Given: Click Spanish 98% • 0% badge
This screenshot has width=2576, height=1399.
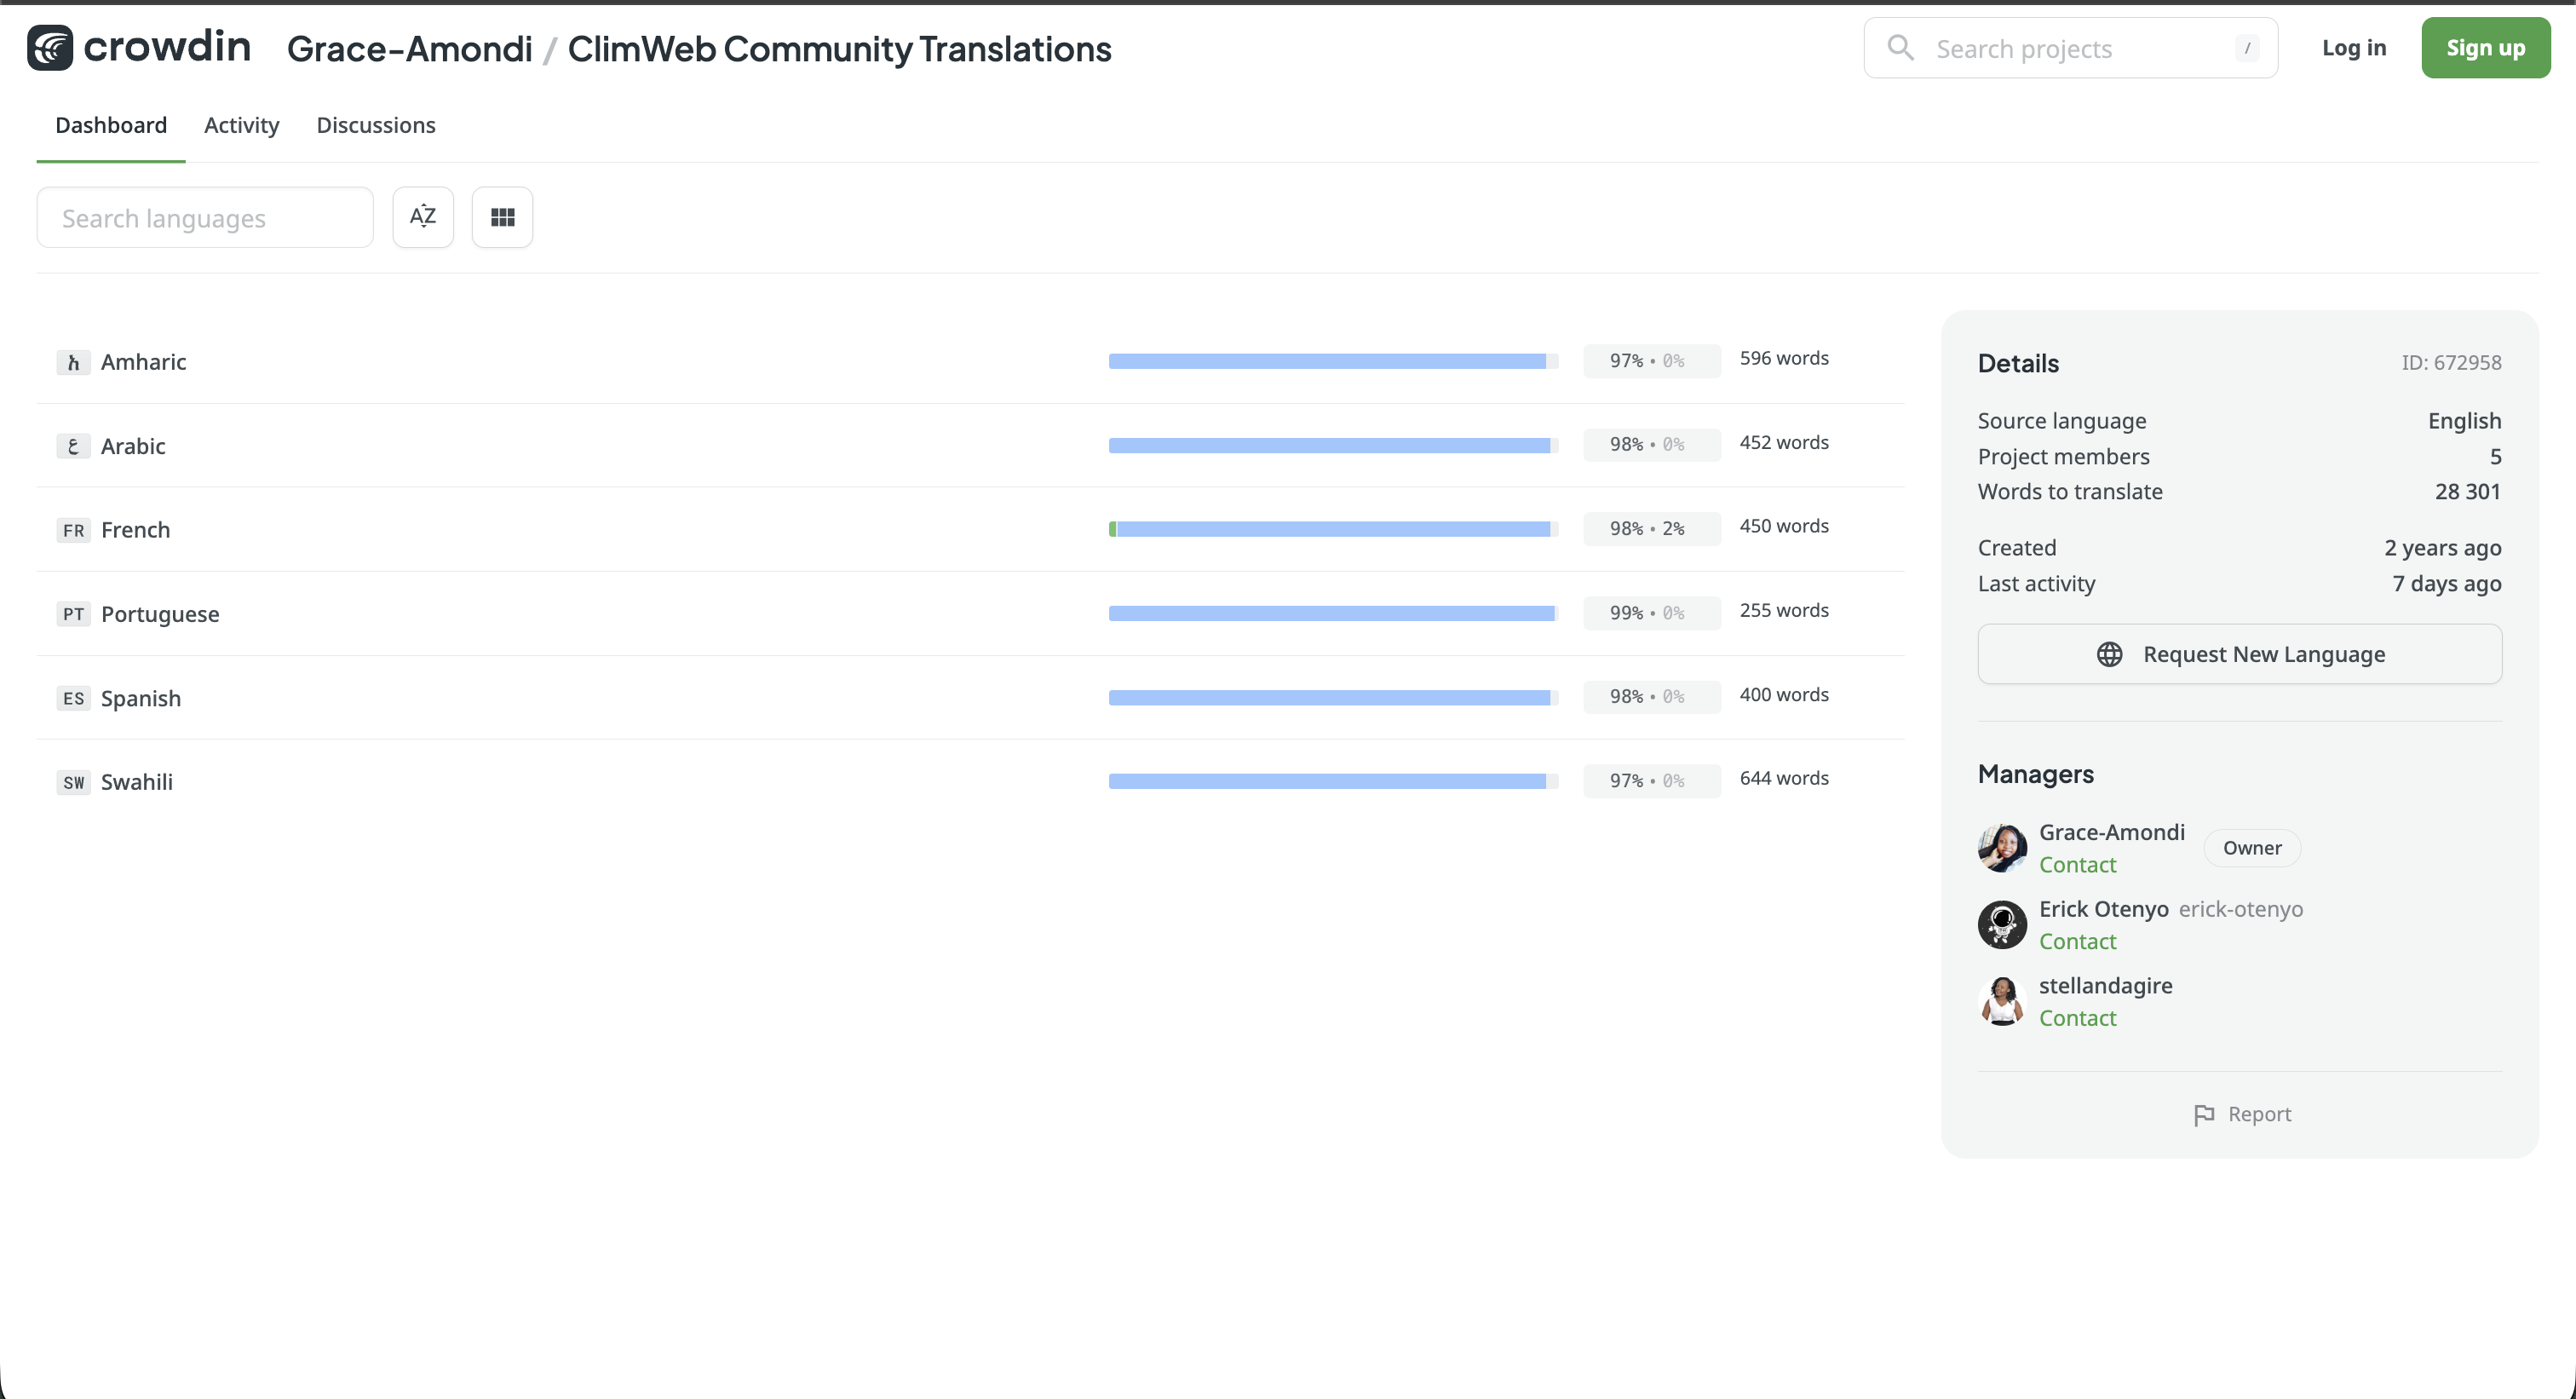Looking at the screenshot, I should [1651, 697].
